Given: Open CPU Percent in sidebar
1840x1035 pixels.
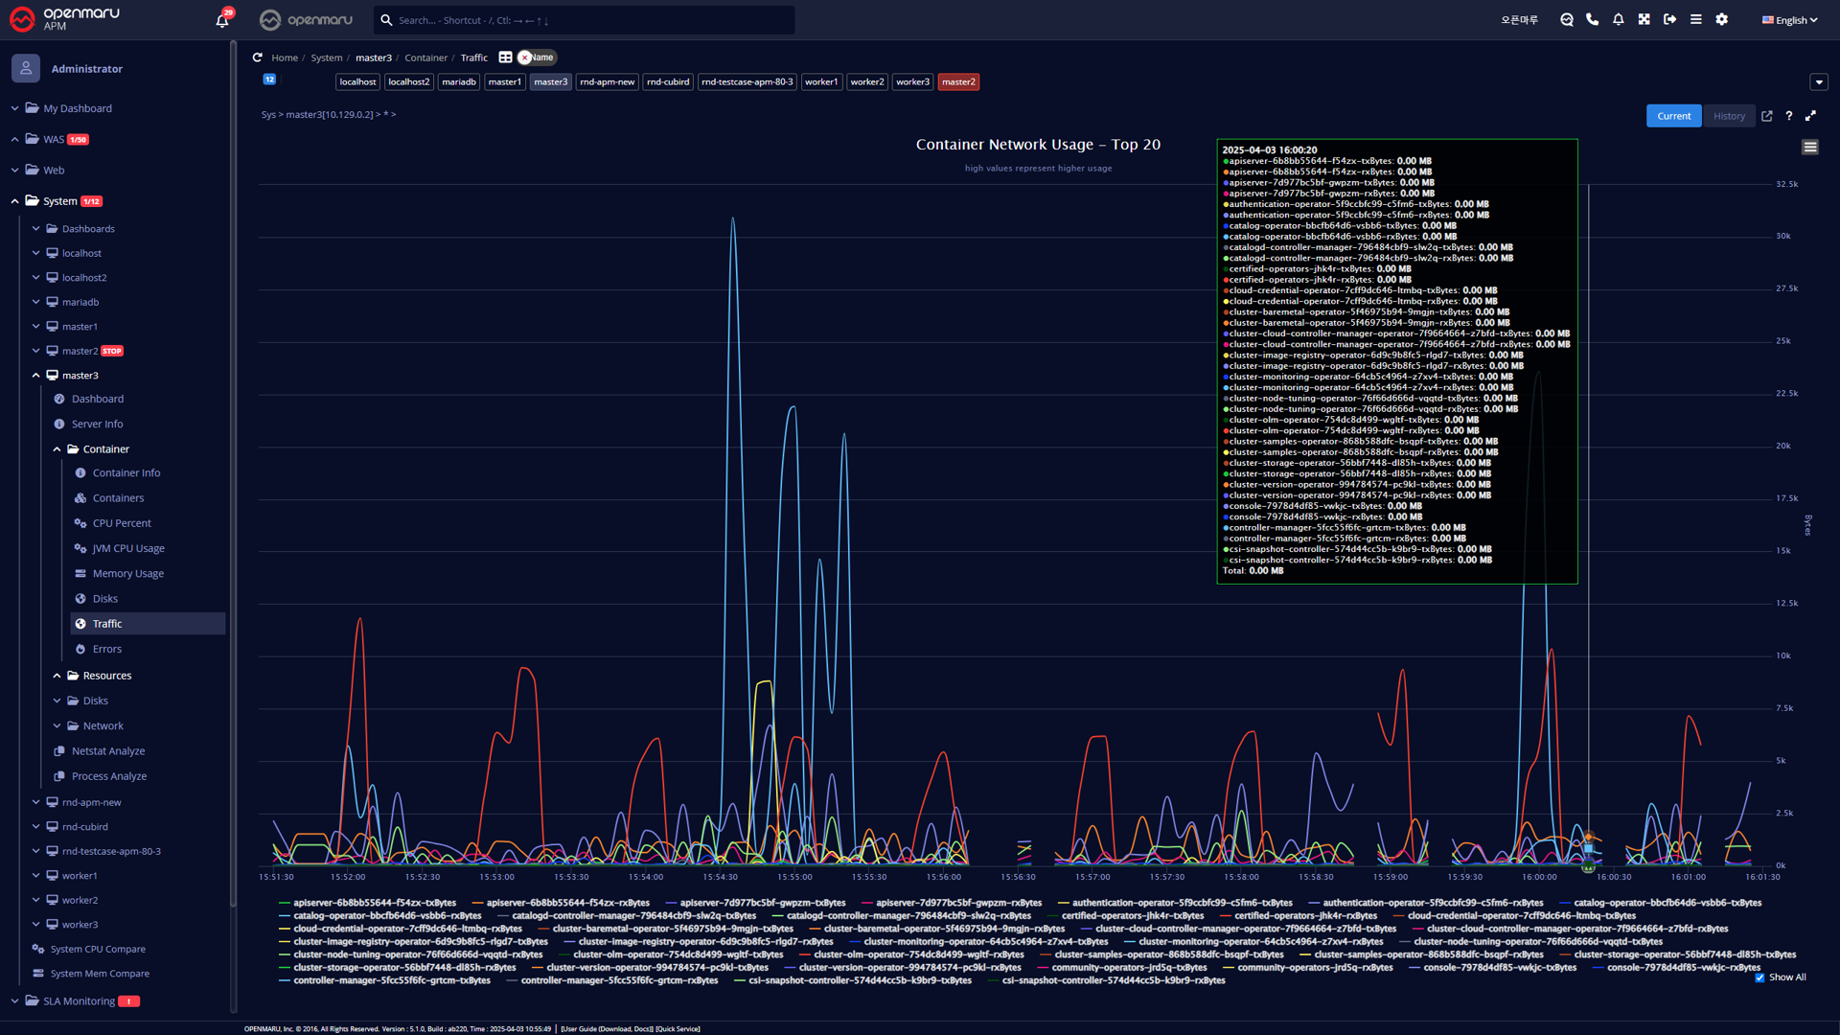Looking at the screenshot, I should click(122, 523).
